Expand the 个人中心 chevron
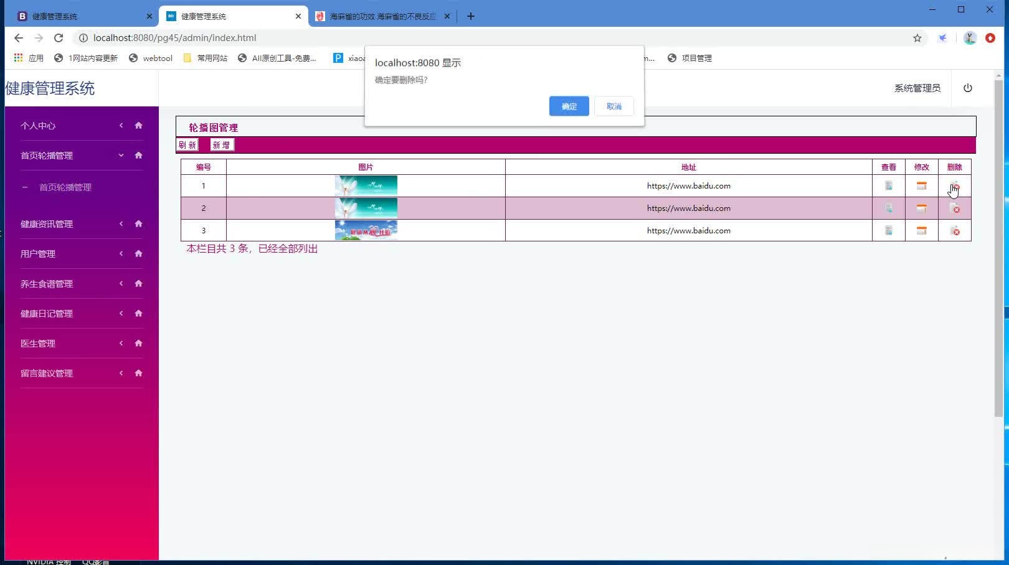The height and width of the screenshot is (565, 1009). tap(121, 125)
